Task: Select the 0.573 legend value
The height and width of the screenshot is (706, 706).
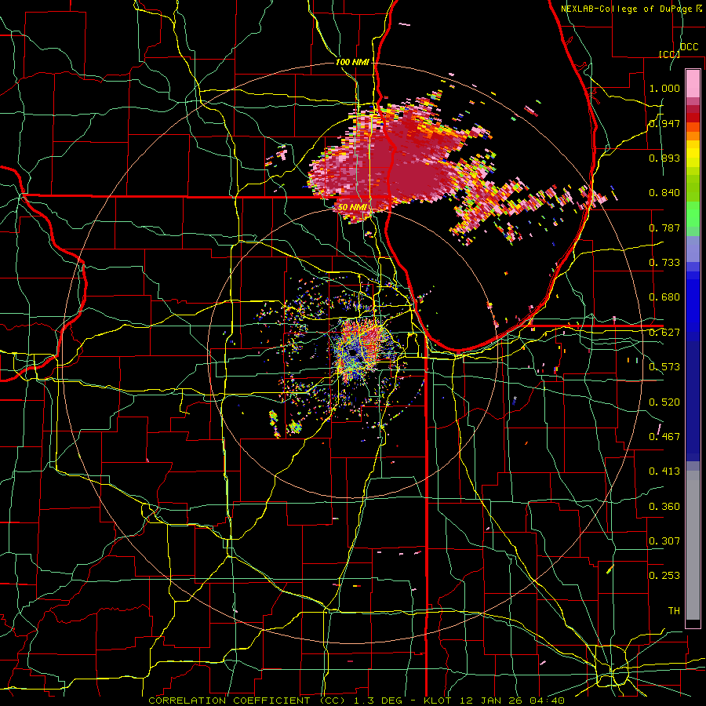Action: [x=664, y=367]
